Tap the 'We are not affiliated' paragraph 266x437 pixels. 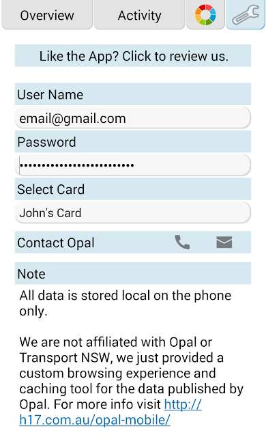tap(132, 381)
